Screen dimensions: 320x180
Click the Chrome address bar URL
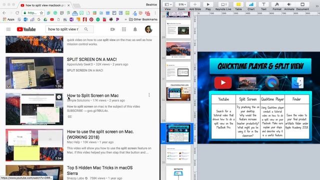point(32,13)
